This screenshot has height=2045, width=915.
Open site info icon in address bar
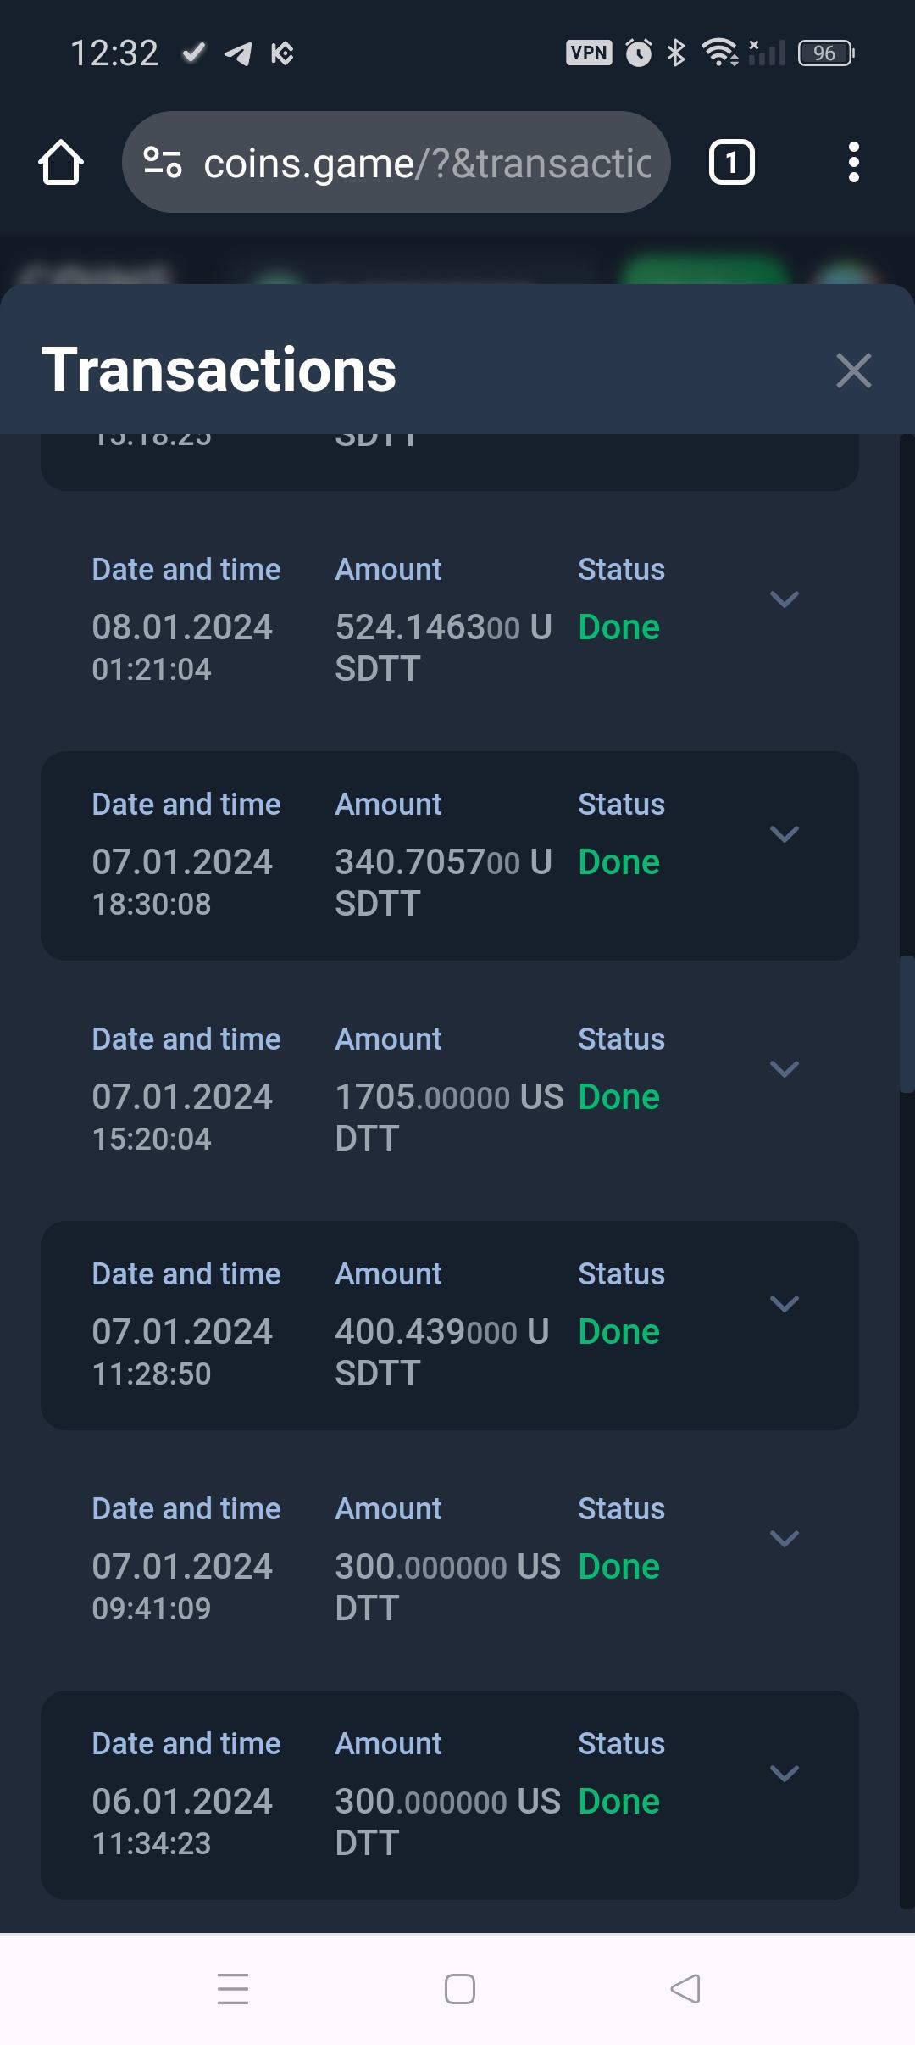(163, 162)
